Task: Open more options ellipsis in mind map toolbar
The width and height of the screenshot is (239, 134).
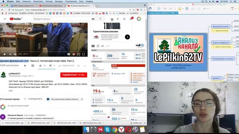Action: (205, 9)
